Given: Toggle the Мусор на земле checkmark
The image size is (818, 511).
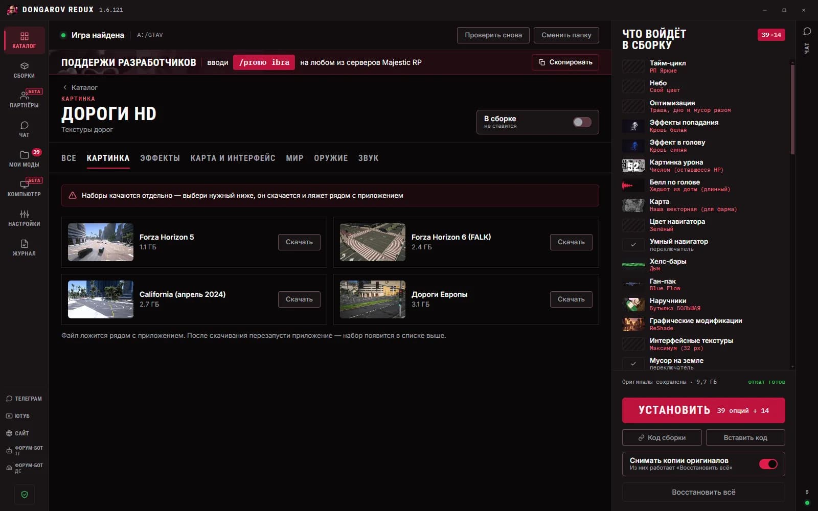Looking at the screenshot, I should point(633,363).
